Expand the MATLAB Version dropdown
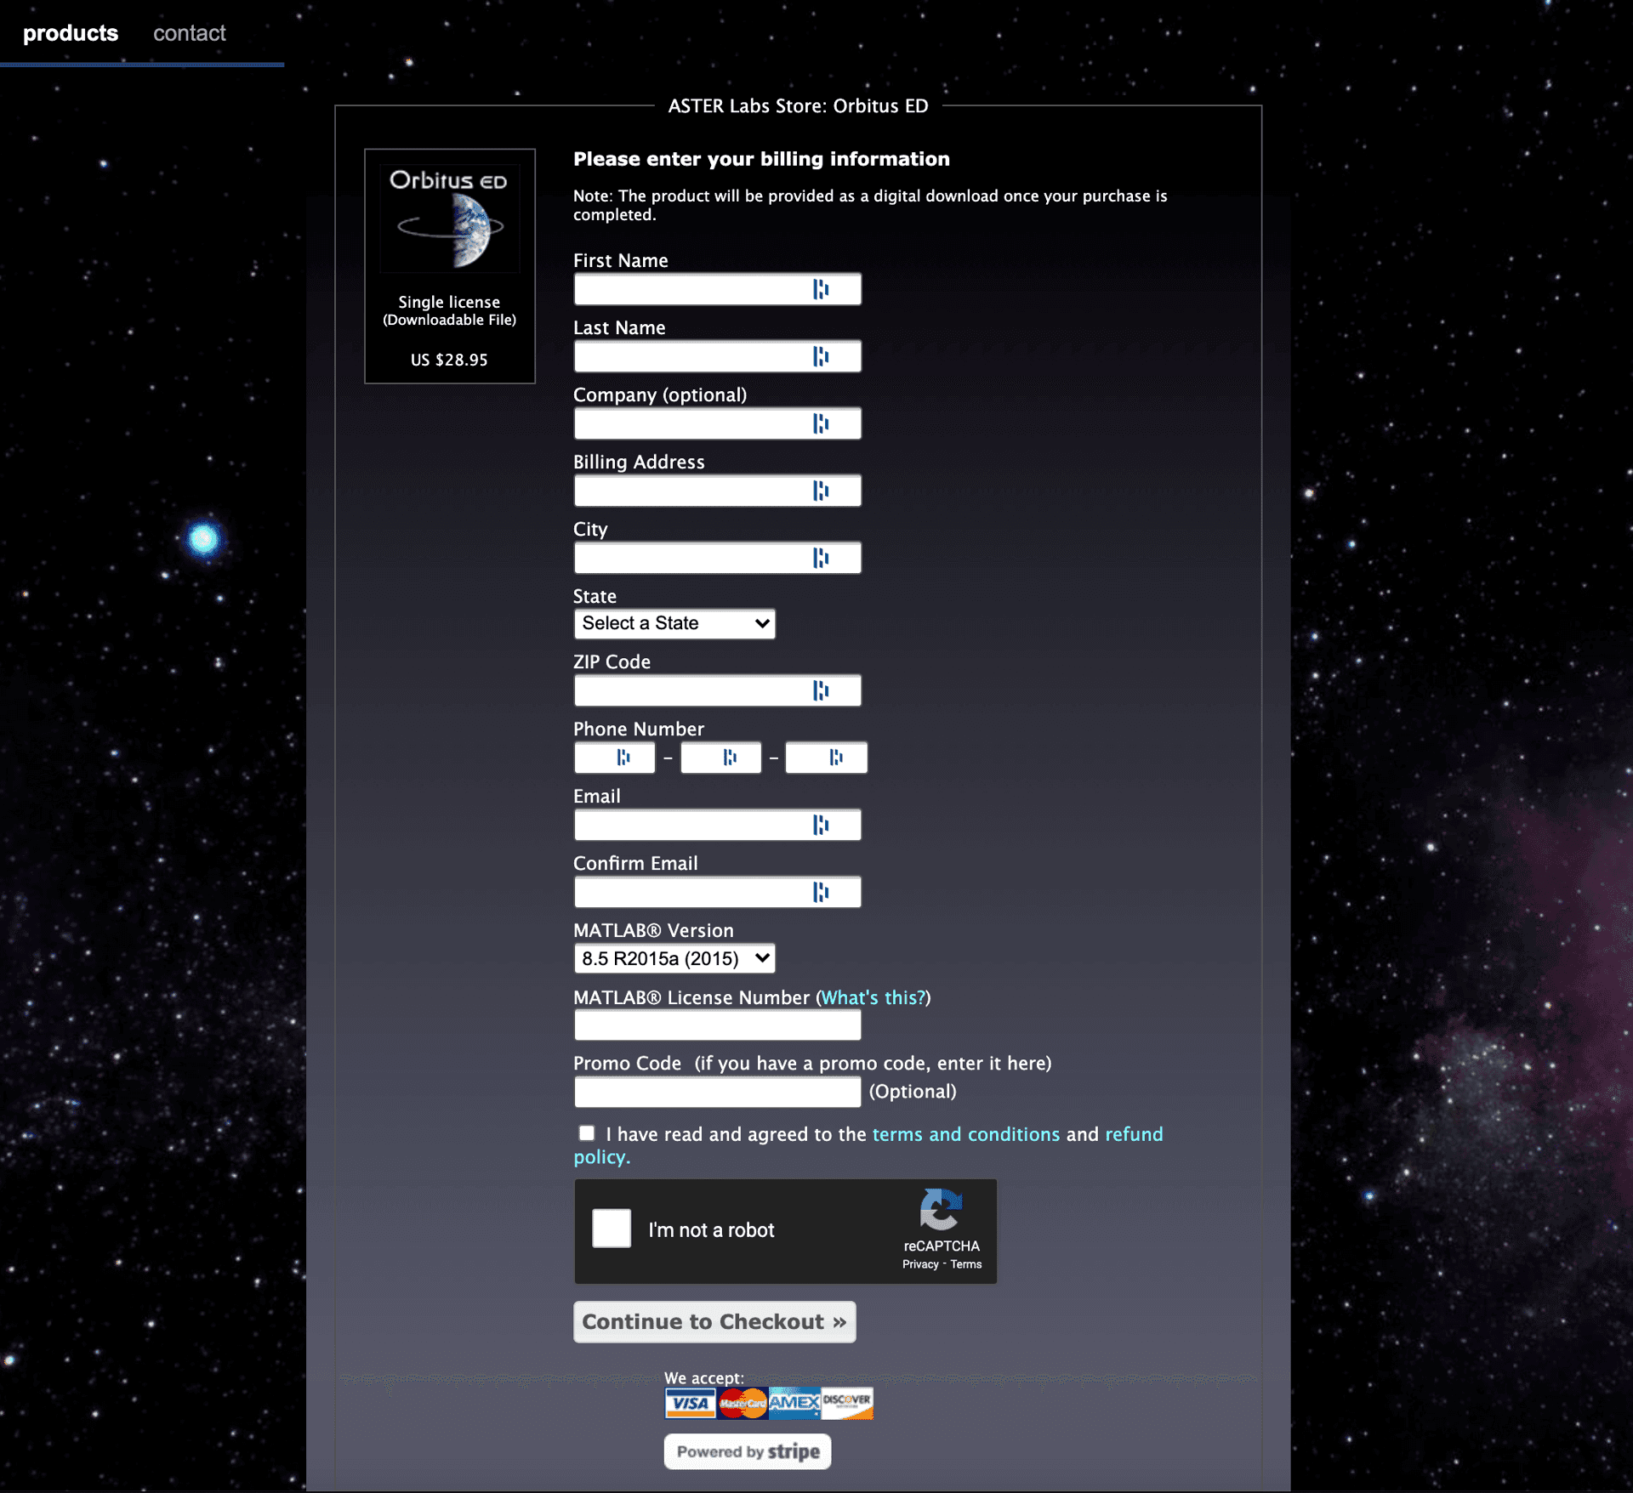Viewport: 1633px width, 1493px height. [x=674, y=959]
